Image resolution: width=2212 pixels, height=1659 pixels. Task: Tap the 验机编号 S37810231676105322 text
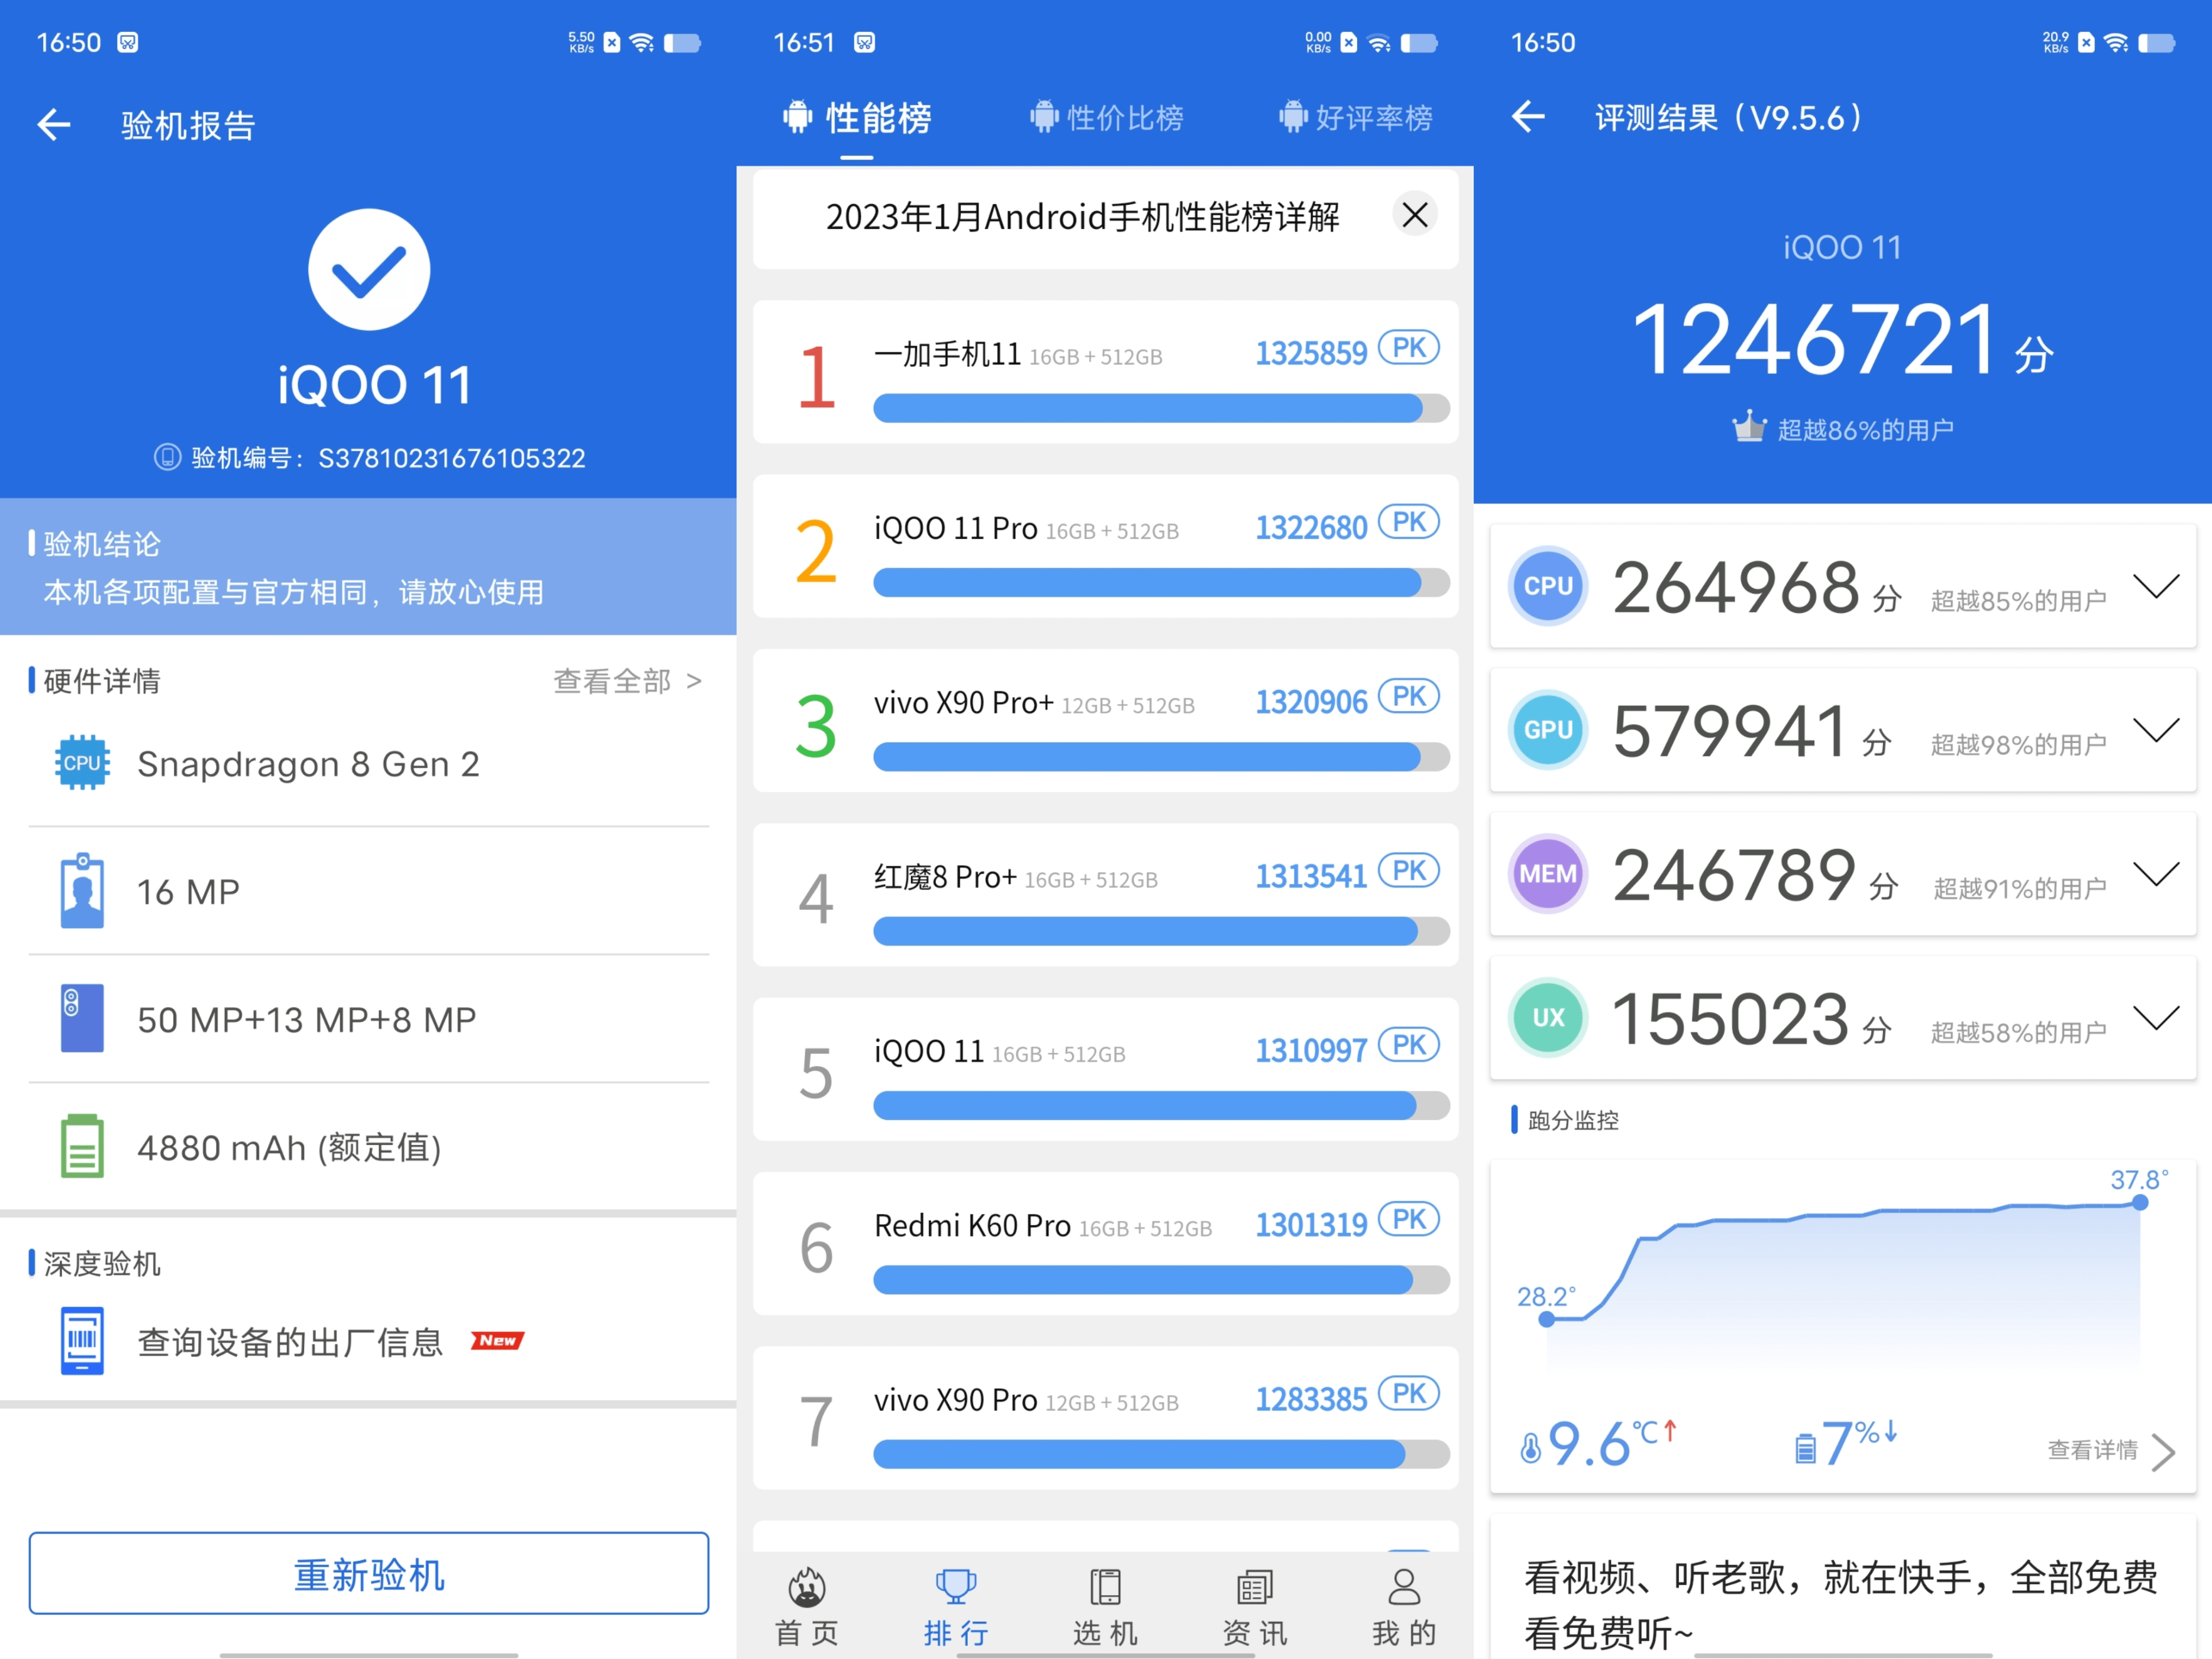388,458
